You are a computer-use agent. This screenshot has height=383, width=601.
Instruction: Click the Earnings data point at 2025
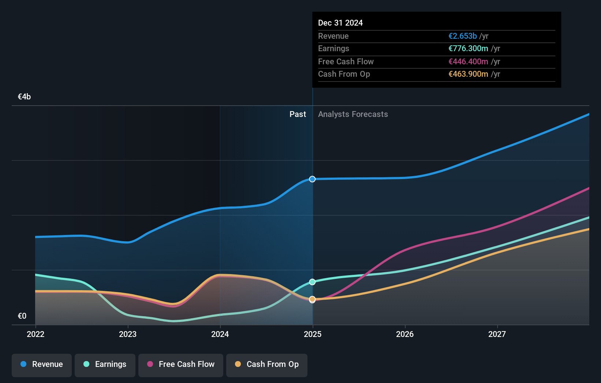312,282
